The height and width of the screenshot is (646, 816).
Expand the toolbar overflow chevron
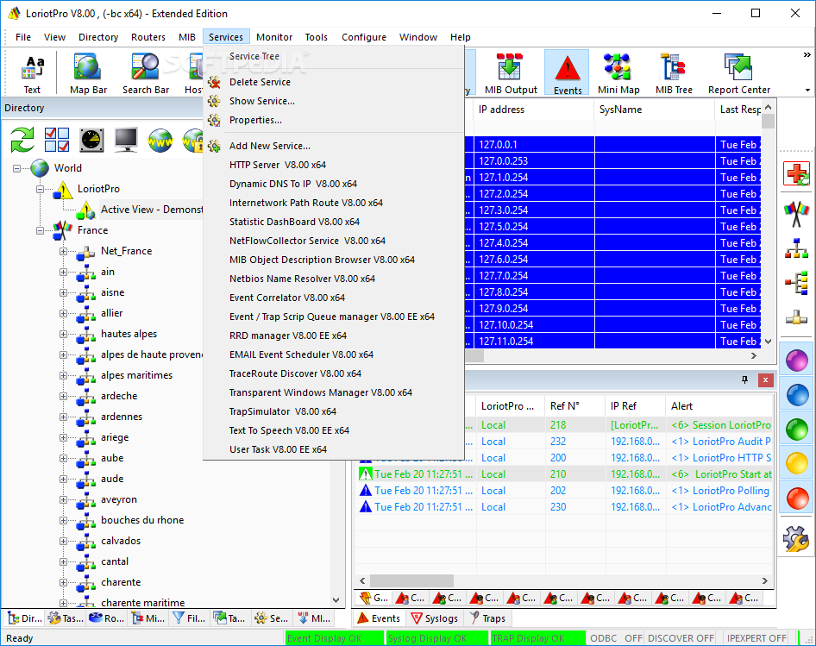tap(807, 54)
